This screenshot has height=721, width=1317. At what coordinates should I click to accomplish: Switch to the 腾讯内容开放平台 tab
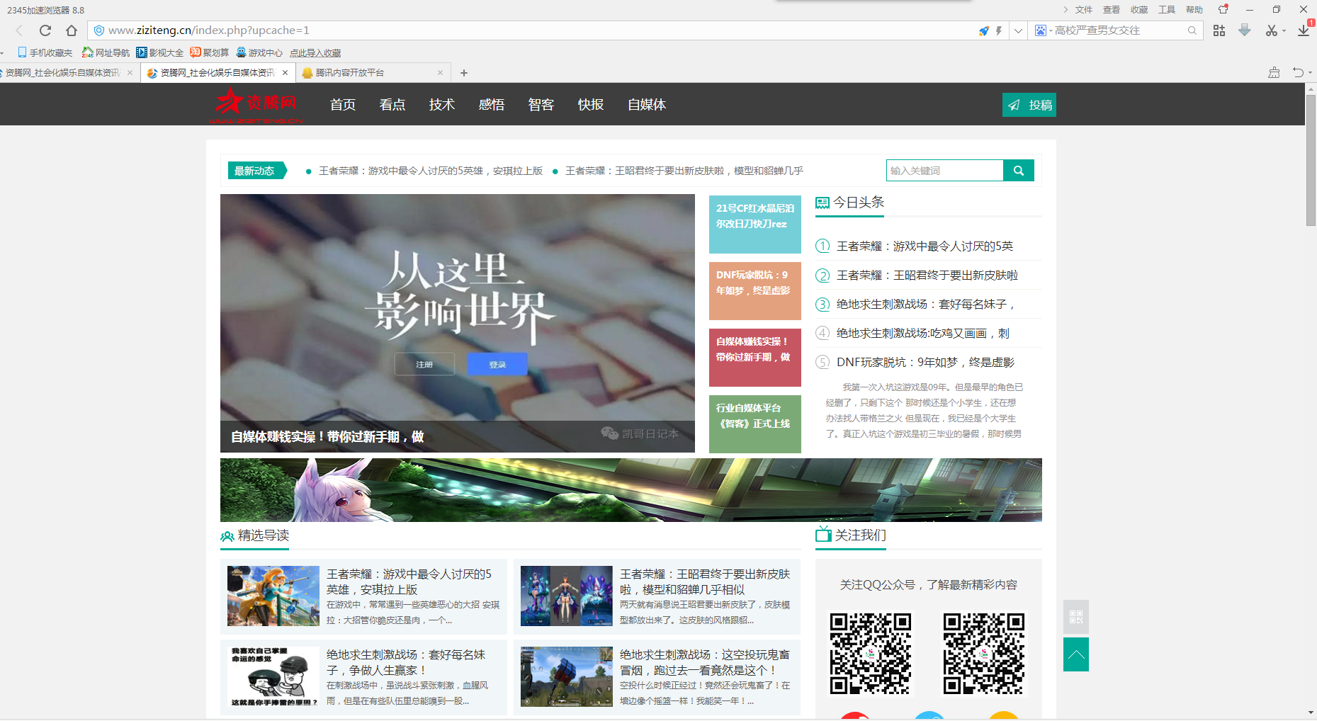coord(368,73)
